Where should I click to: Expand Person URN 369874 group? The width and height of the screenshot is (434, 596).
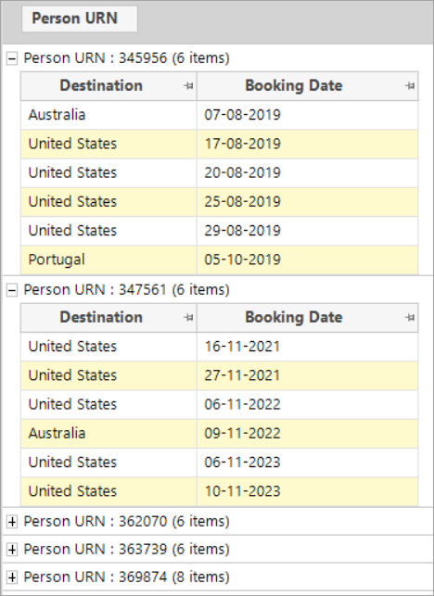click(x=12, y=577)
